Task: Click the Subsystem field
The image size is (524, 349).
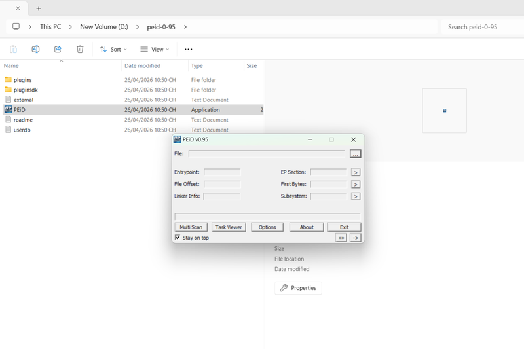Action: tap(329, 196)
